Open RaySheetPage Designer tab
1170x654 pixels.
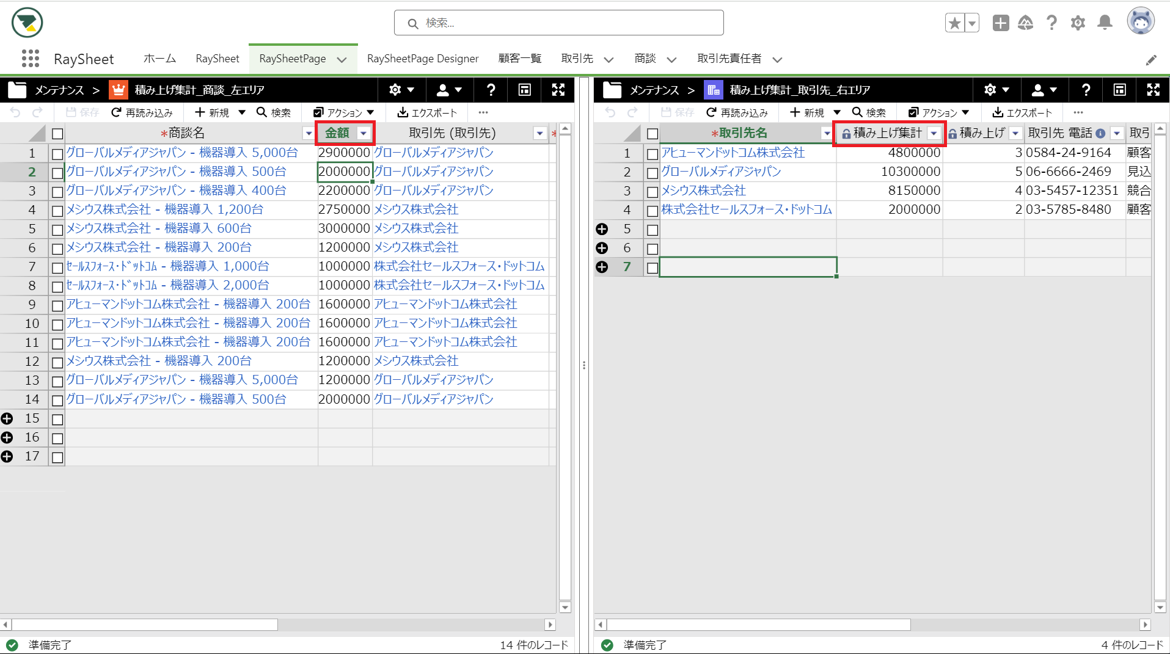423,59
